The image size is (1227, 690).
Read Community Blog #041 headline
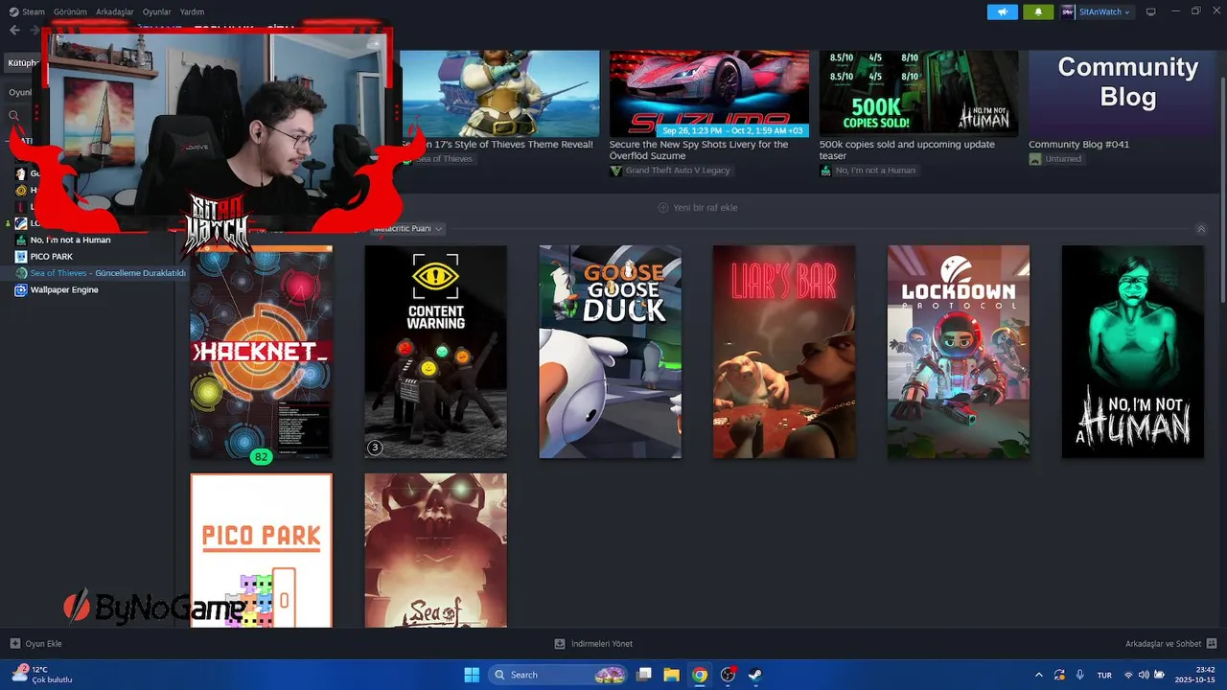[1078, 145]
